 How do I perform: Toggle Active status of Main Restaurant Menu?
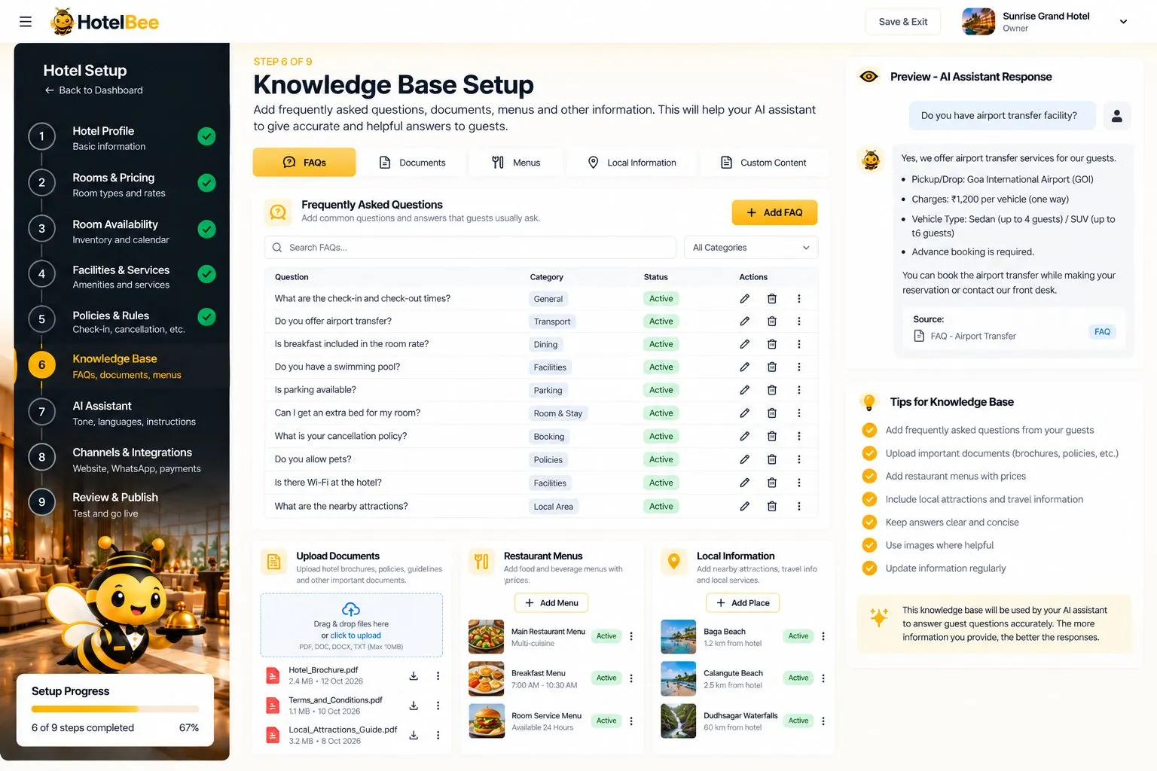(x=606, y=636)
